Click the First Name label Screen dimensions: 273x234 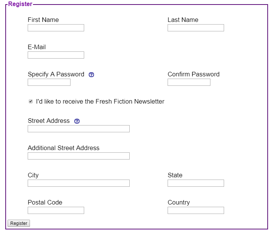click(x=43, y=20)
